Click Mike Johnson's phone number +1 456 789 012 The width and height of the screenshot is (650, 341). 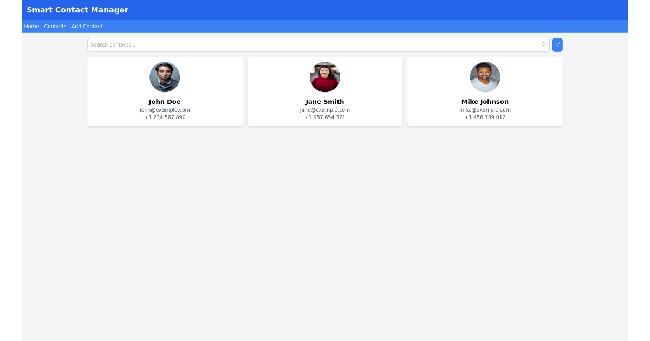485,117
